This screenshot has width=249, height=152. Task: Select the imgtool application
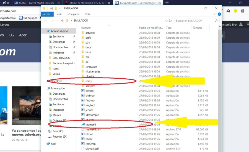90,105
